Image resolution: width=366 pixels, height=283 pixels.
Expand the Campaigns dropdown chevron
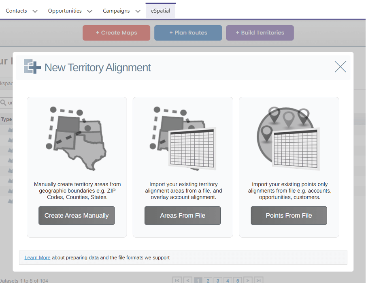point(138,11)
